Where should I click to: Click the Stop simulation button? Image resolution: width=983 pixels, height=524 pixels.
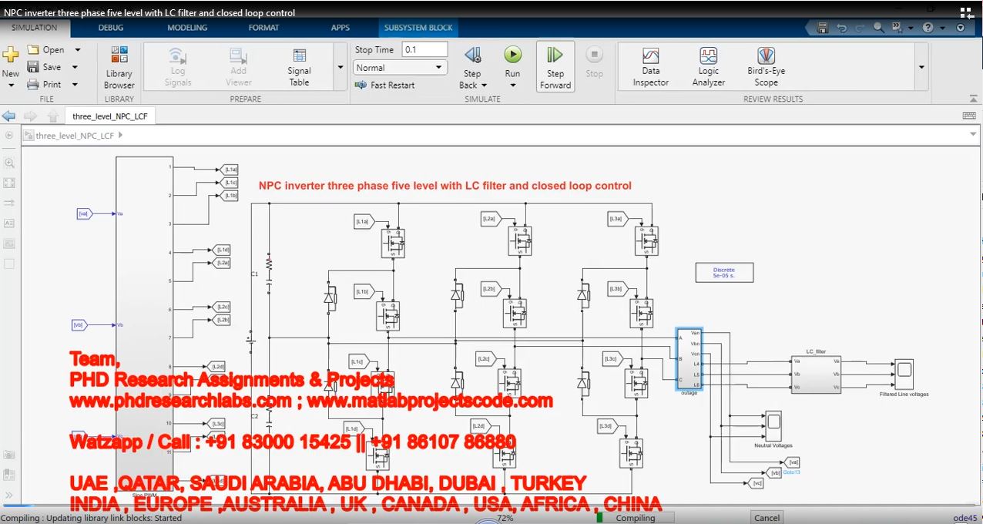coord(594,62)
